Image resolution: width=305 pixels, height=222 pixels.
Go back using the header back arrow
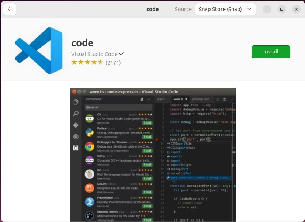coord(9,9)
